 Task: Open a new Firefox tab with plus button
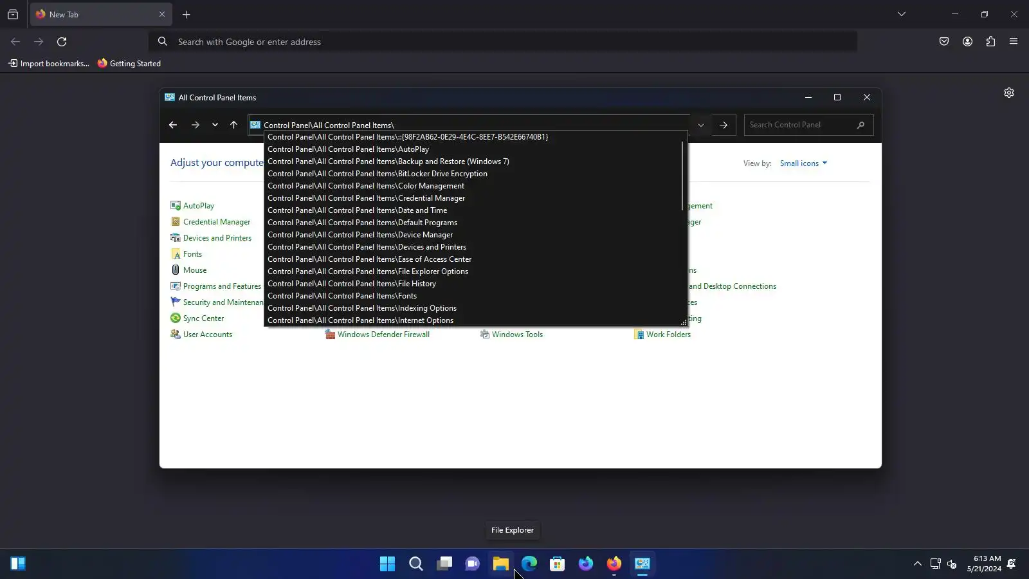click(x=187, y=14)
